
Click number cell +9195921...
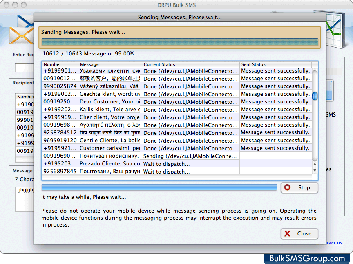coord(60,148)
